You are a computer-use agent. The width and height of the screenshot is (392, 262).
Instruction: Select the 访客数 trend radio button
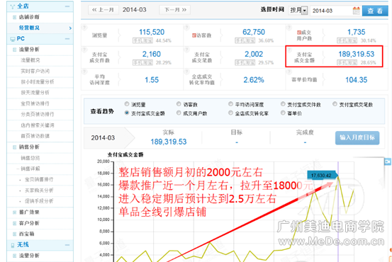[179, 104]
